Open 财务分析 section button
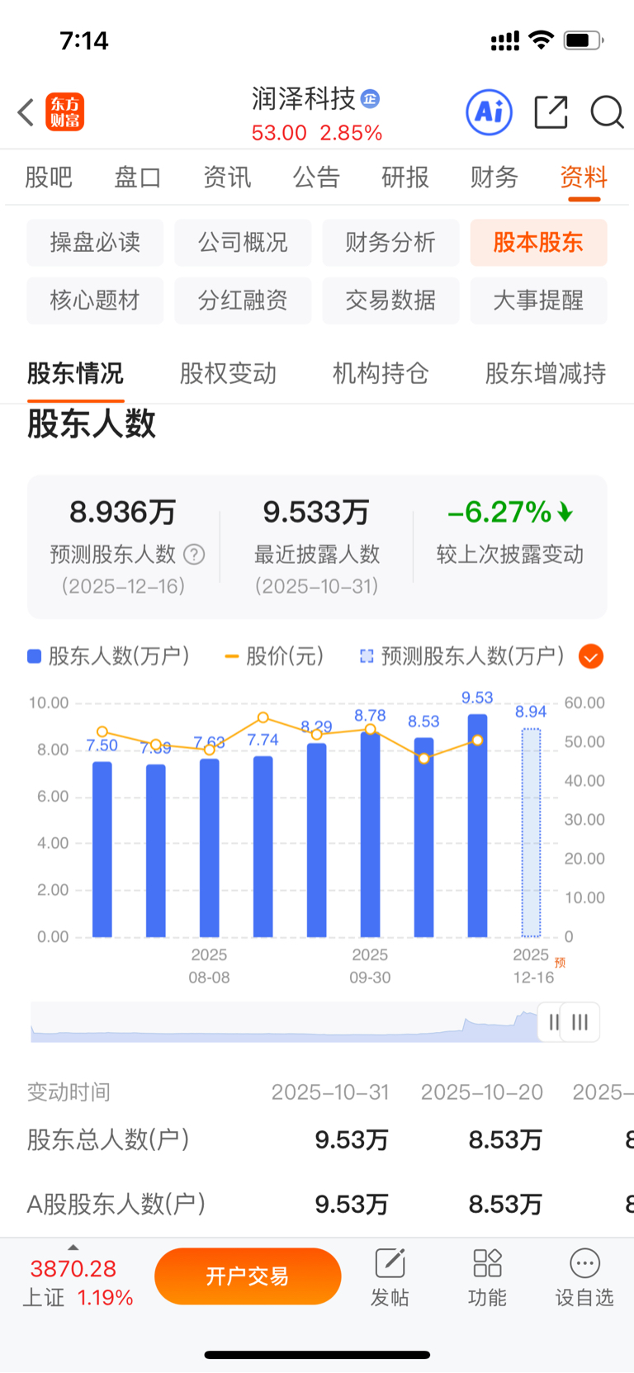 [390, 243]
